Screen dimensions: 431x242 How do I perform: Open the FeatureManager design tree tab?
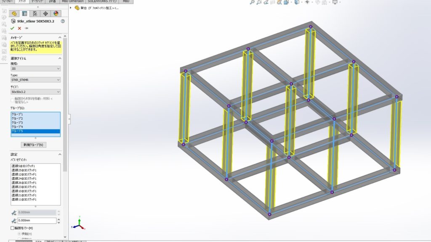click(x=15, y=13)
